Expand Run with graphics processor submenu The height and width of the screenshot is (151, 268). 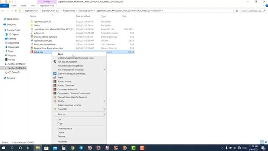104,70
